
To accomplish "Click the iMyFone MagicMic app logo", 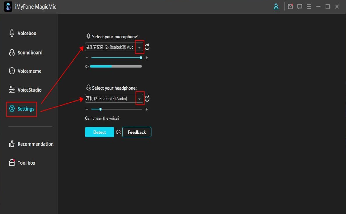I will click(8, 7).
